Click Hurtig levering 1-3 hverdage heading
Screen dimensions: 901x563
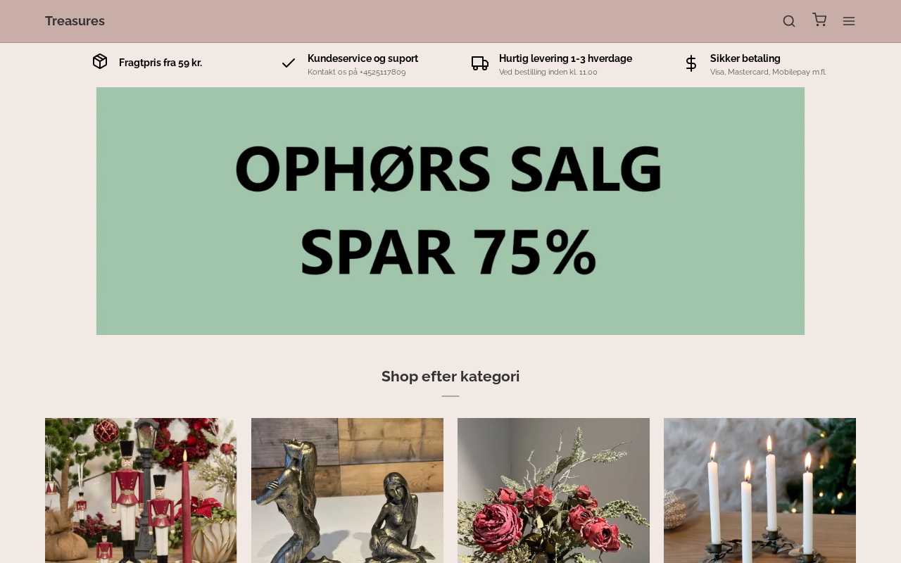tap(565, 58)
